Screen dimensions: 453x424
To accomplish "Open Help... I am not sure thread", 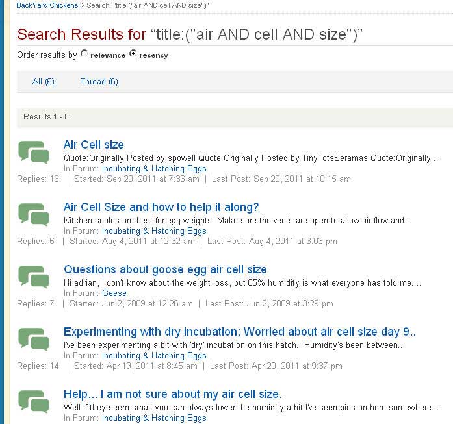I will pos(173,394).
